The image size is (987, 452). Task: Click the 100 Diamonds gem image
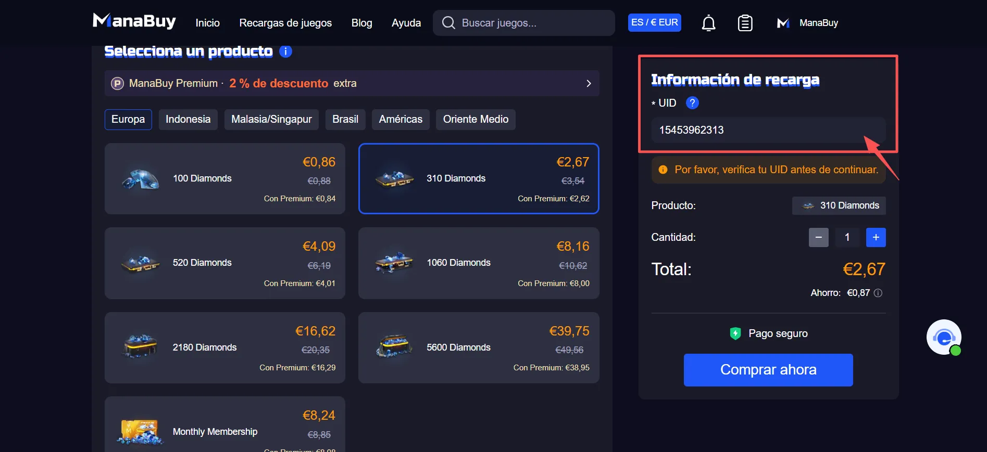click(140, 179)
